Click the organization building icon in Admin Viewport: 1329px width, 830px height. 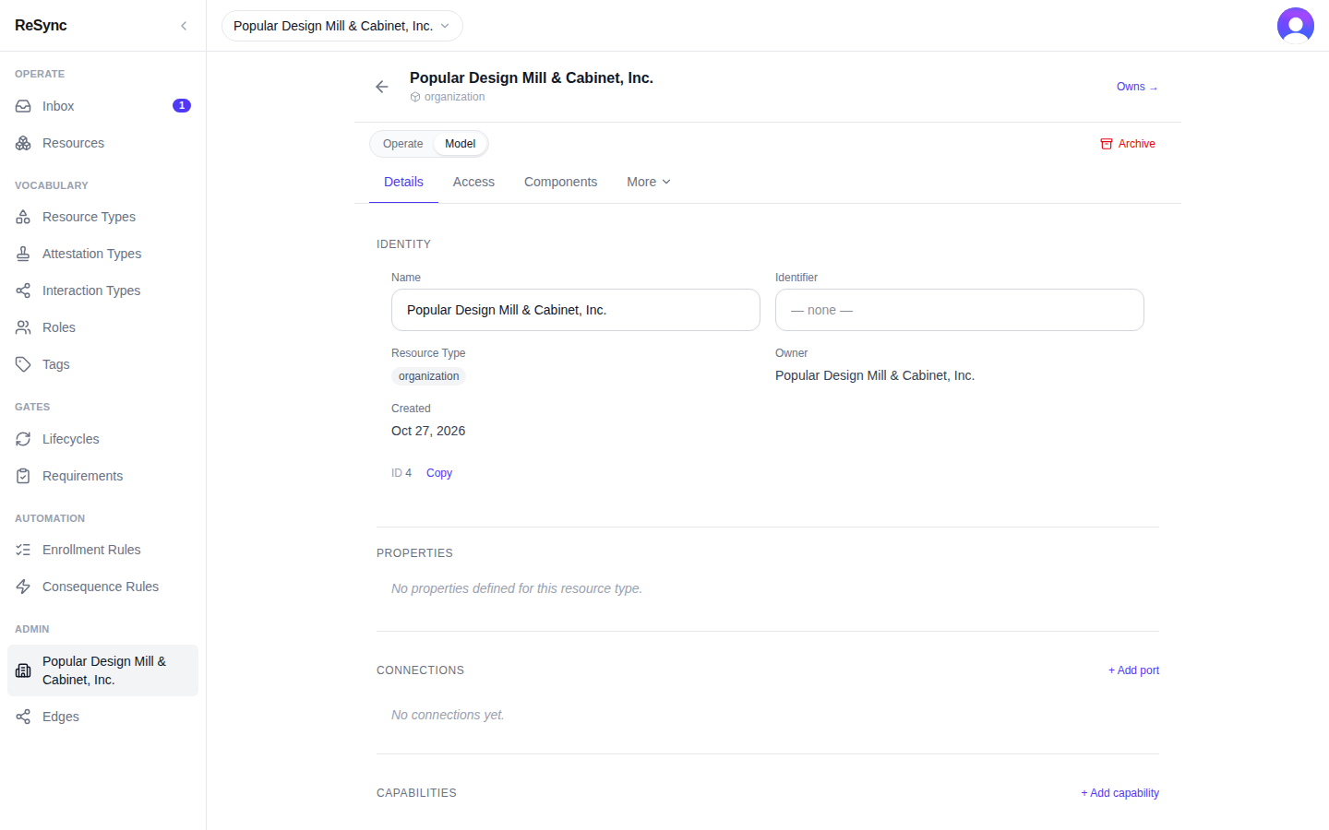click(x=23, y=670)
